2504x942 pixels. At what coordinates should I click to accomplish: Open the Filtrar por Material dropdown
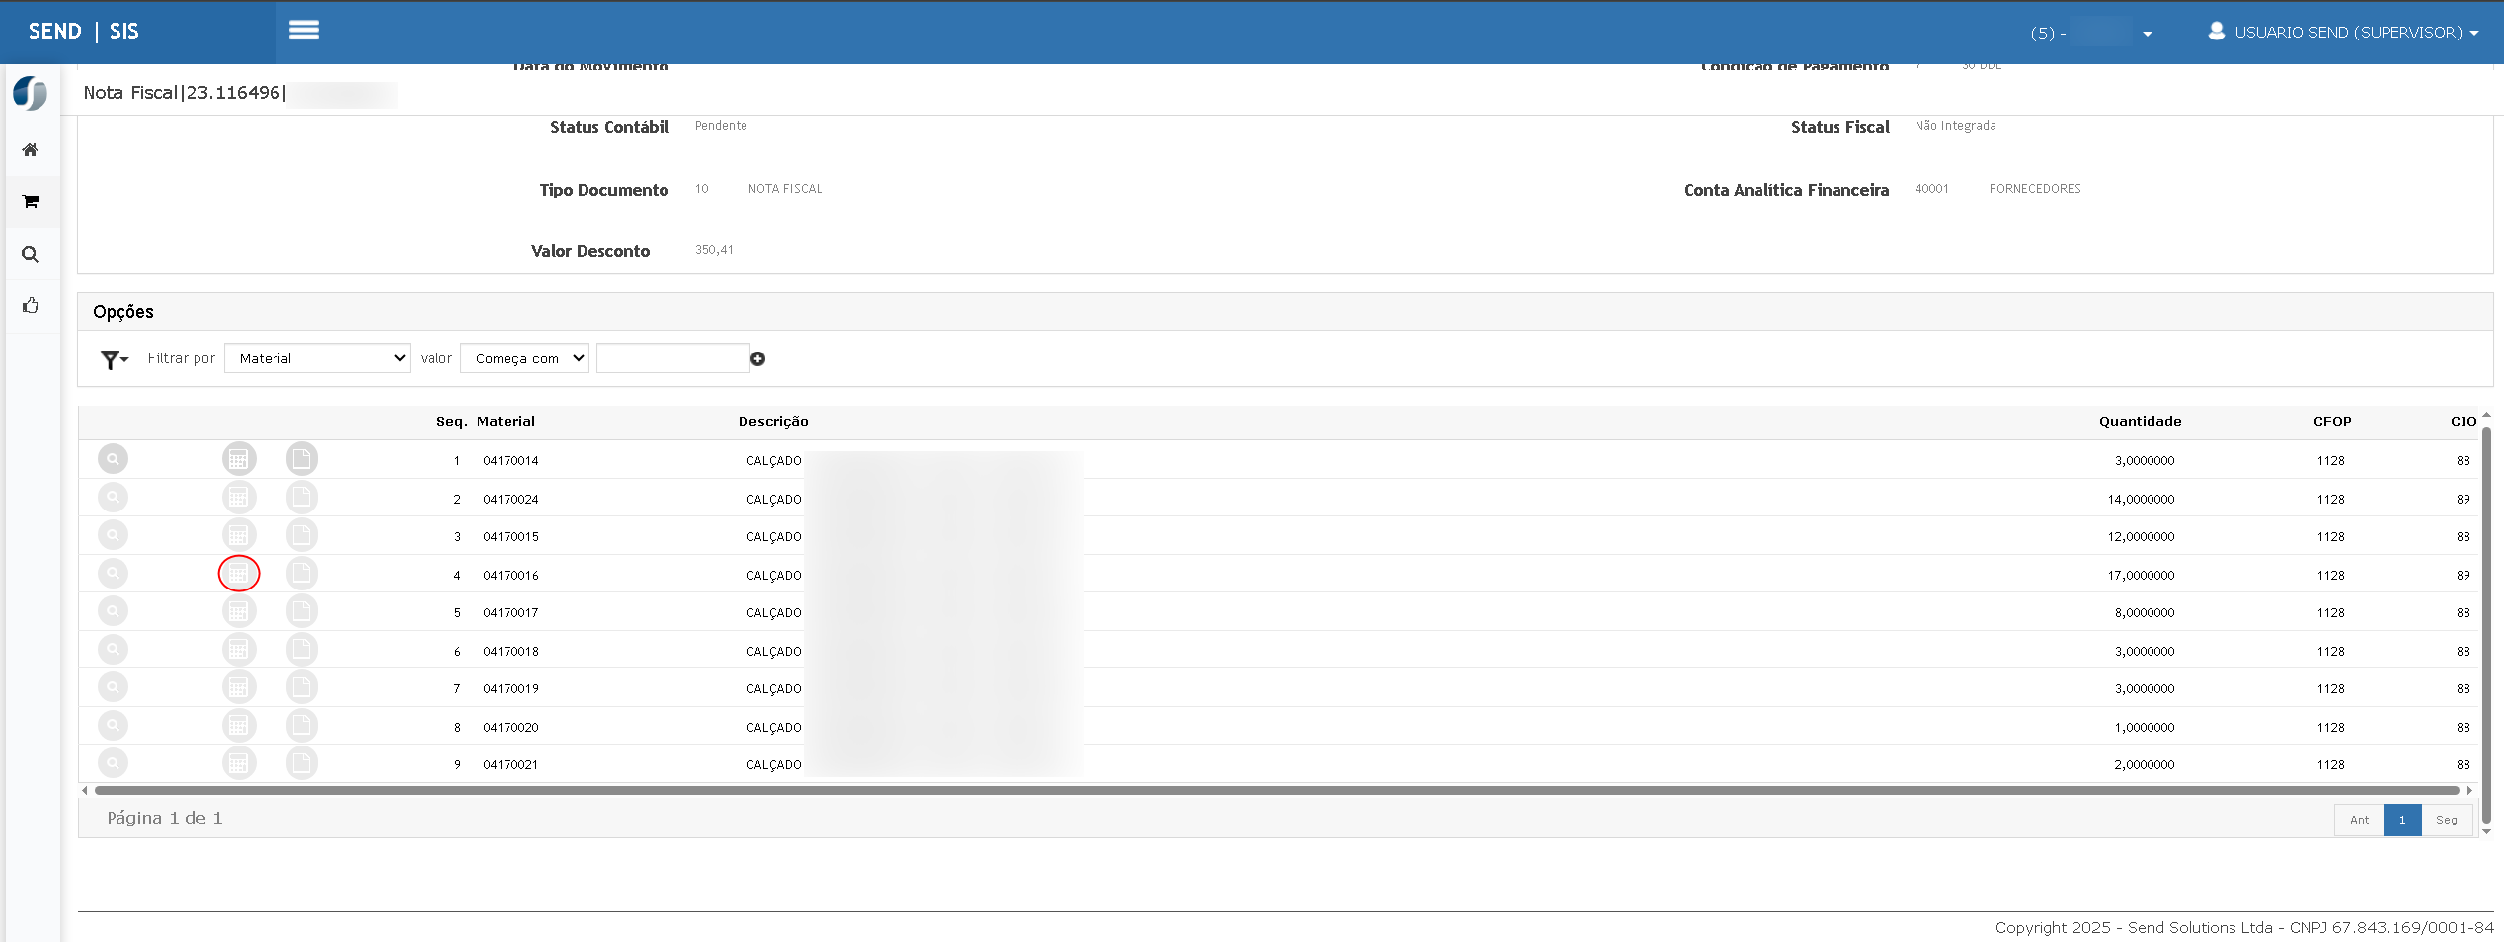(318, 358)
